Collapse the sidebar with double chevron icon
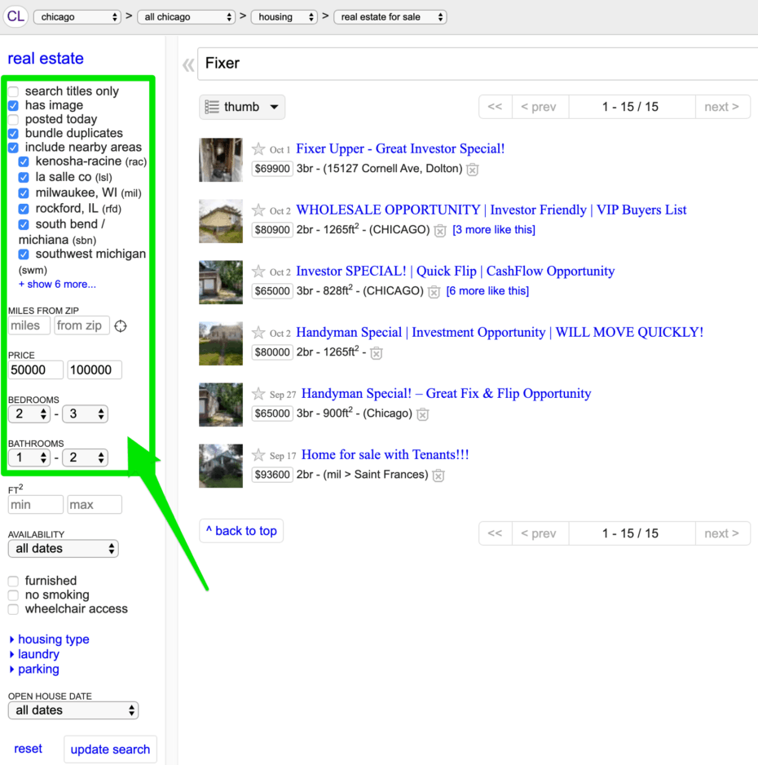 [188, 64]
